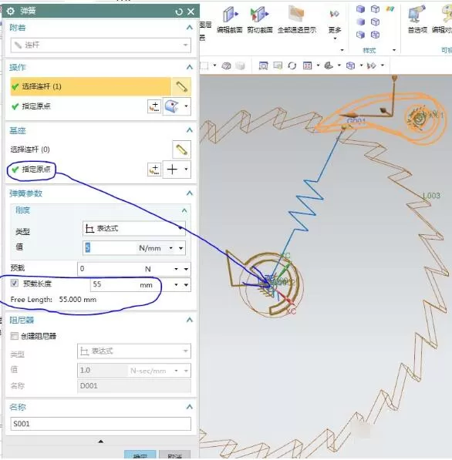Viewport: 452px width, 460px height.
Task: Click the top wireframe cube style icon
Action: 375,9
